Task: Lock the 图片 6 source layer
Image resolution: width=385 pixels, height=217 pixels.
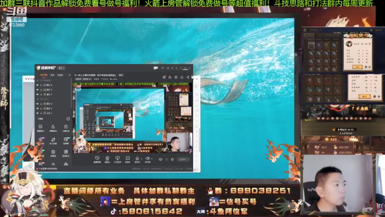Action: [41, 85]
